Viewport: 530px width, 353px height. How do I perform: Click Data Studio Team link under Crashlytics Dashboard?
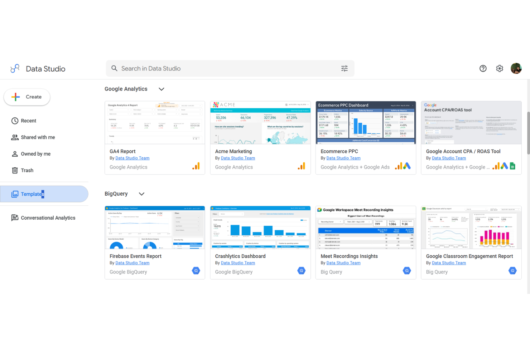(238, 263)
